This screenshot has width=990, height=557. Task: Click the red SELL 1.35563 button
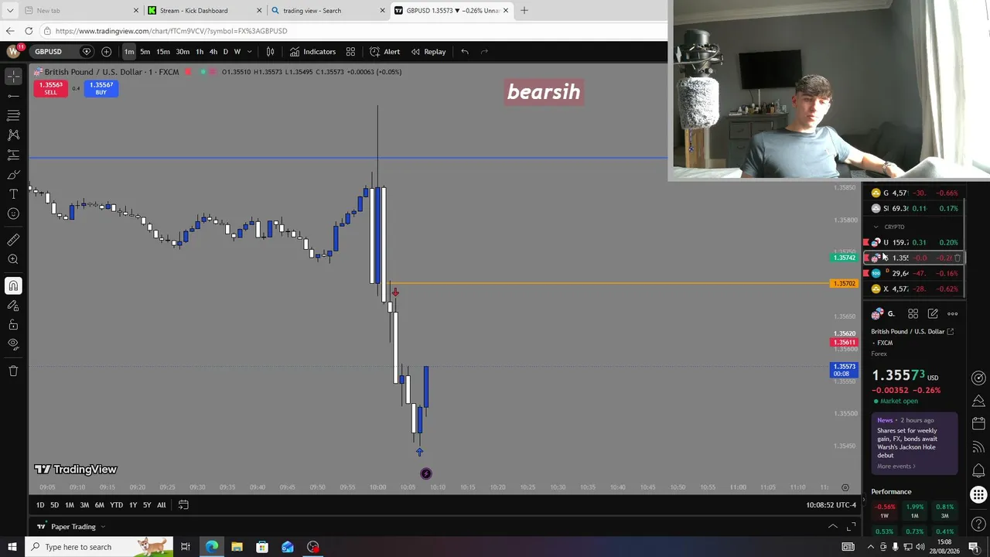50,88
